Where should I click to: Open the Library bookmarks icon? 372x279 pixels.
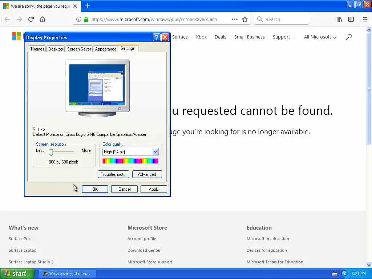(x=339, y=20)
